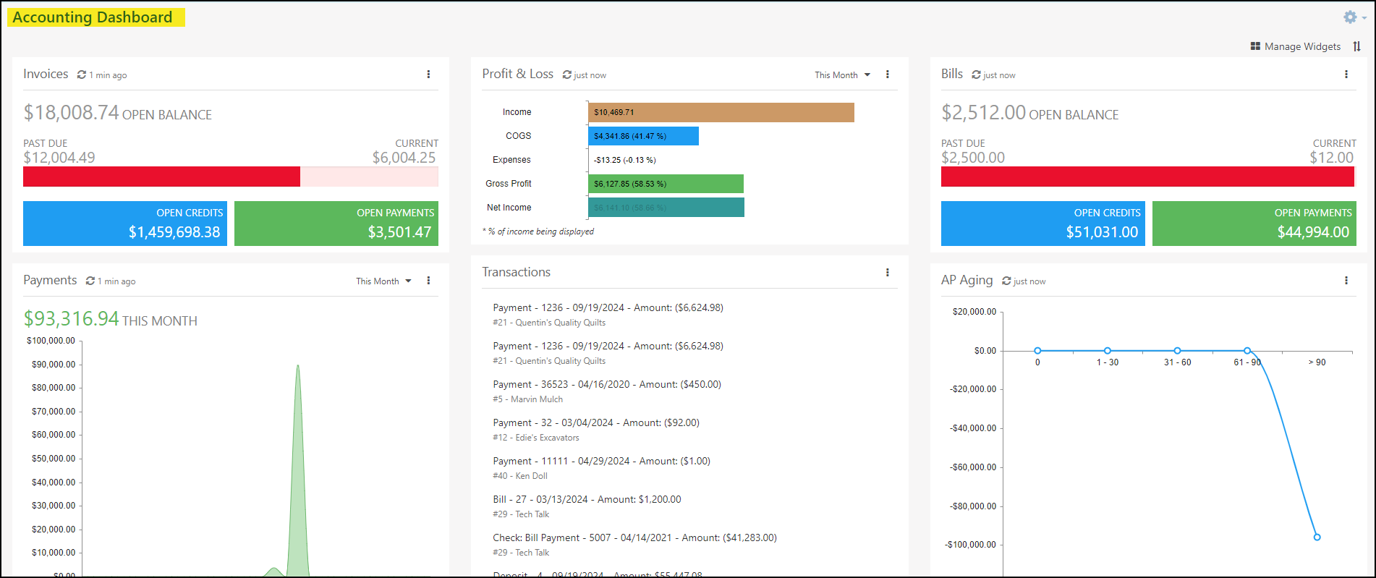
Task: Open the AP Aging widget options menu
Action: tap(1346, 281)
